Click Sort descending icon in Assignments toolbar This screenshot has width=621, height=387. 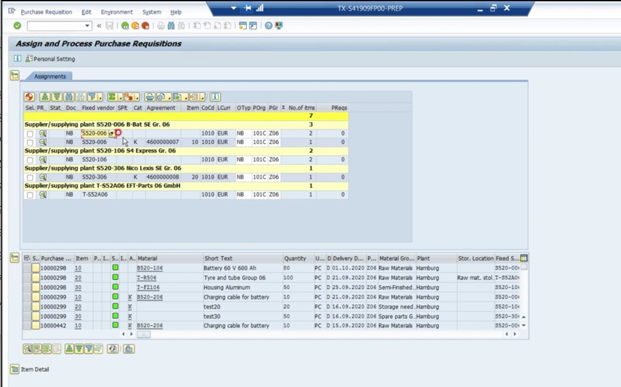tap(57, 97)
